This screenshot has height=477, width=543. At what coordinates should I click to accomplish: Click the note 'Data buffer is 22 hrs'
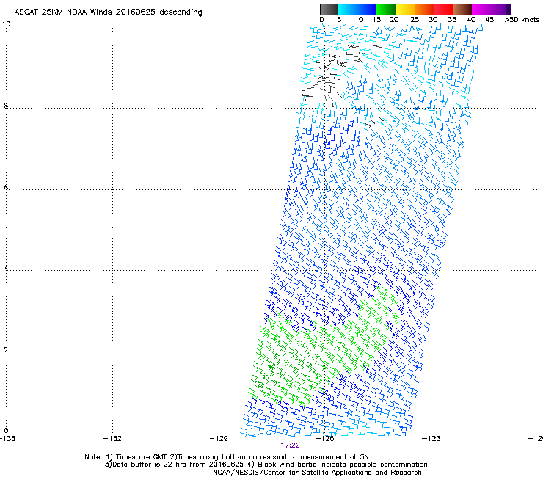[150, 465]
